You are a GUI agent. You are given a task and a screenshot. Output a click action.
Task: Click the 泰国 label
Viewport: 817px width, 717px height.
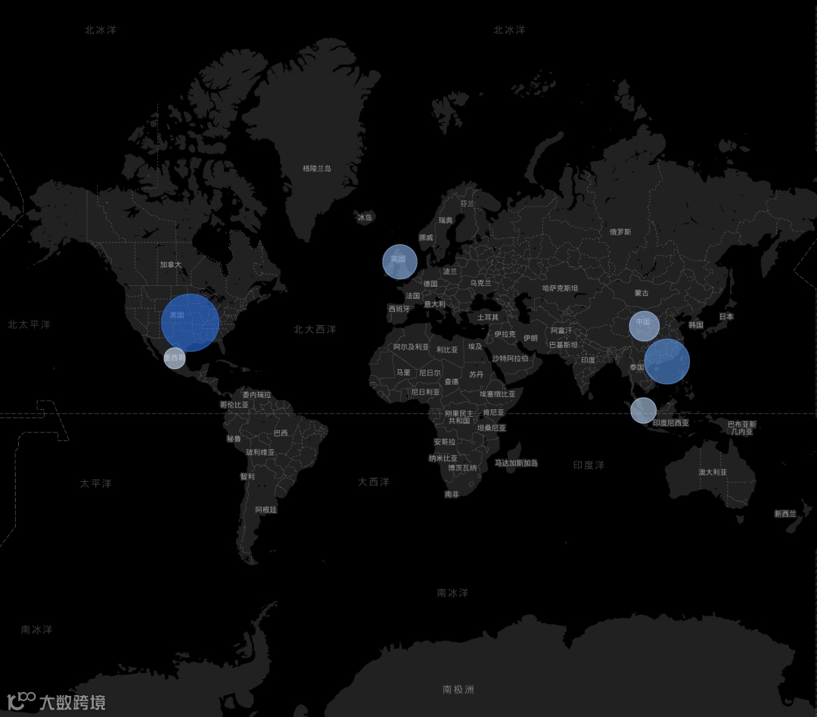pyautogui.click(x=637, y=368)
